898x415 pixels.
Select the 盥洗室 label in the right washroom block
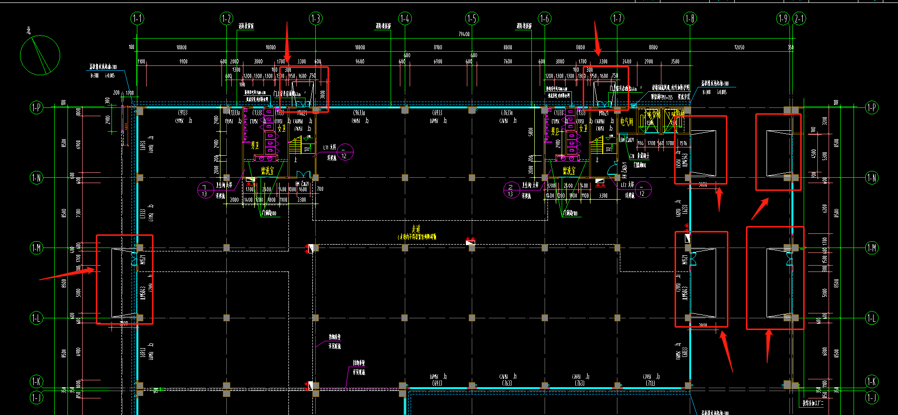coord(569,170)
